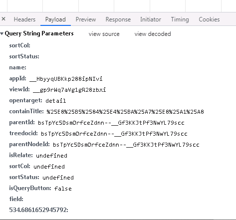Click the parentId parameter value

(x=111, y=123)
